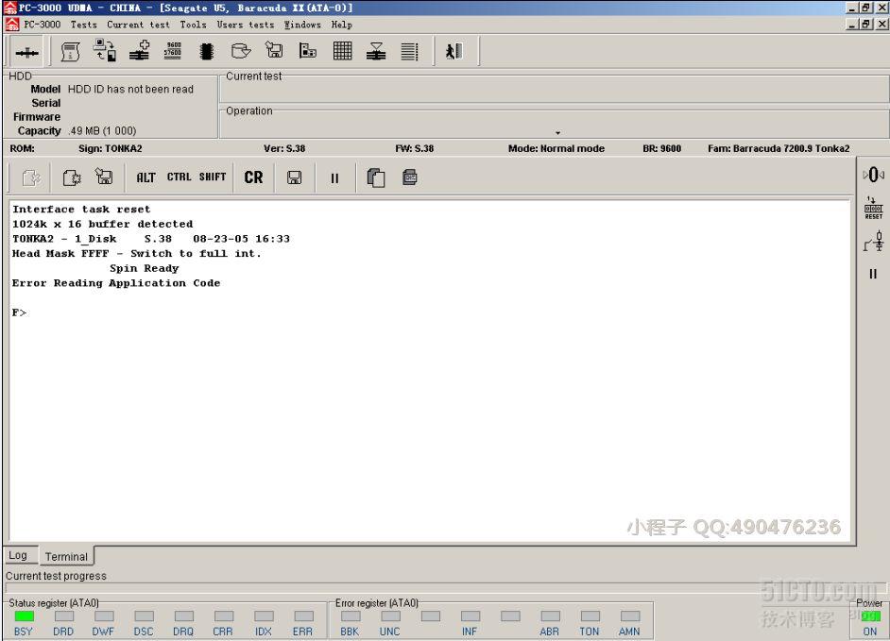Viewport: 890px width, 641px height.
Task: Toggle the ALT key modifier
Action: pyautogui.click(x=145, y=177)
